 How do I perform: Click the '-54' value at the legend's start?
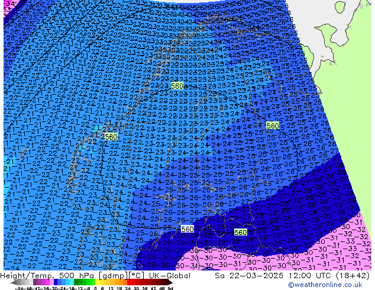19,288
